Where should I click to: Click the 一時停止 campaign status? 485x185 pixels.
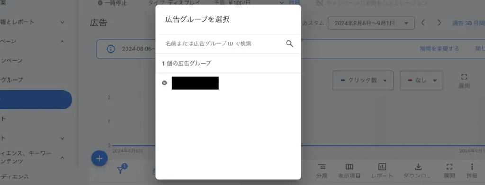(x=113, y=3)
